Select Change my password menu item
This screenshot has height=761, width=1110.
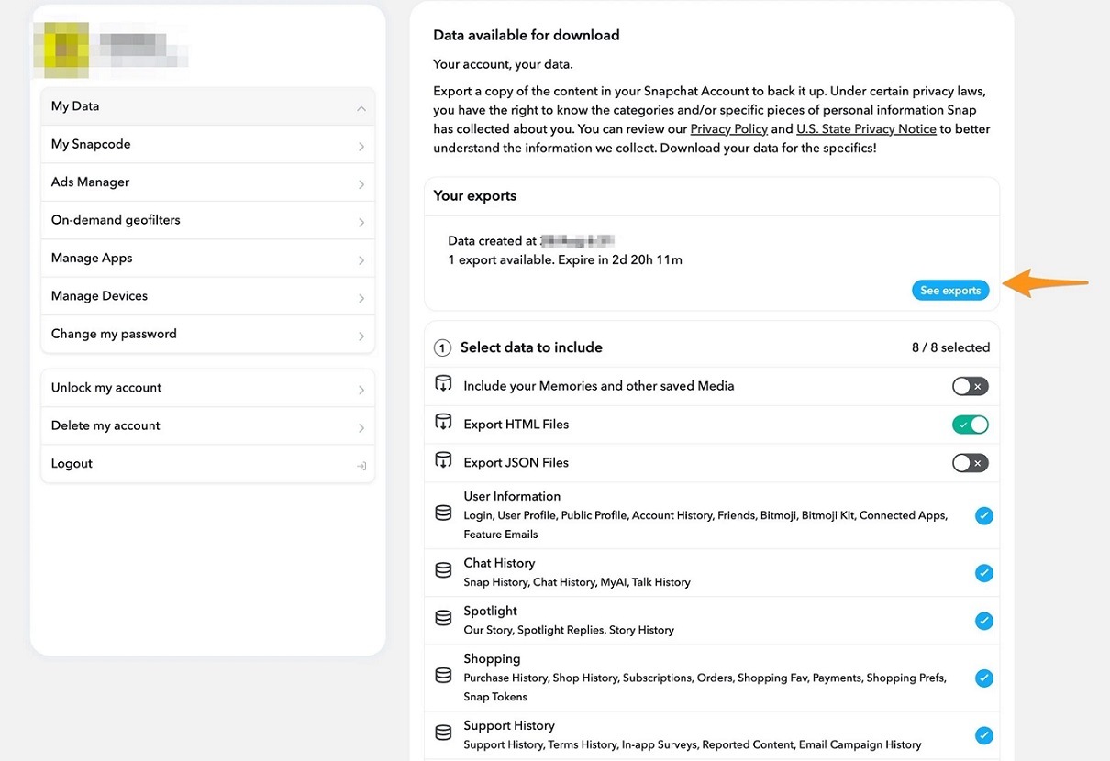114,334
